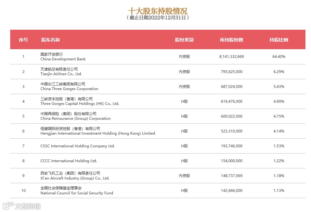311x212 pixels.
Task: Click China Reinsurance (Group) Corporation name
Action: point(76,119)
